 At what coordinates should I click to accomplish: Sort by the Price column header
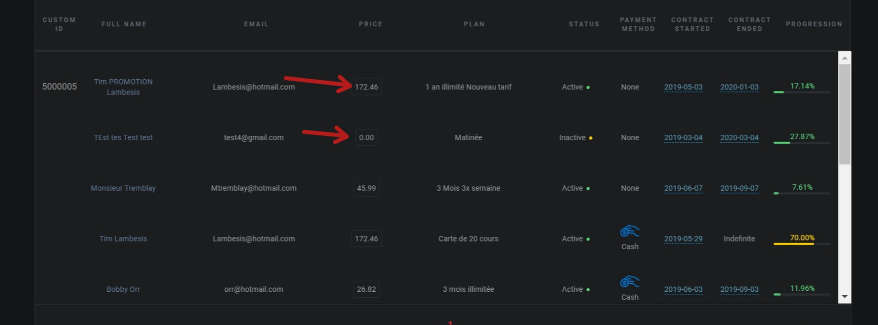[x=370, y=24]
